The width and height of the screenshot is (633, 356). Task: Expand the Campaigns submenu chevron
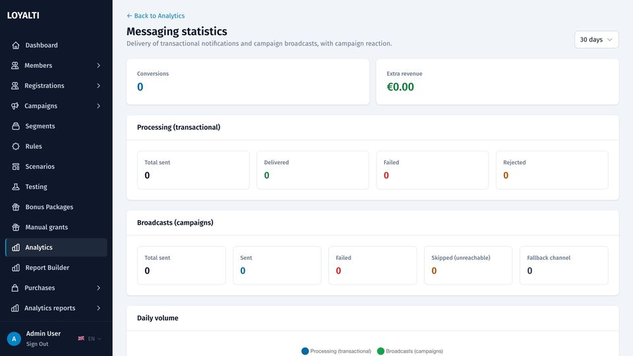point(98,105)
